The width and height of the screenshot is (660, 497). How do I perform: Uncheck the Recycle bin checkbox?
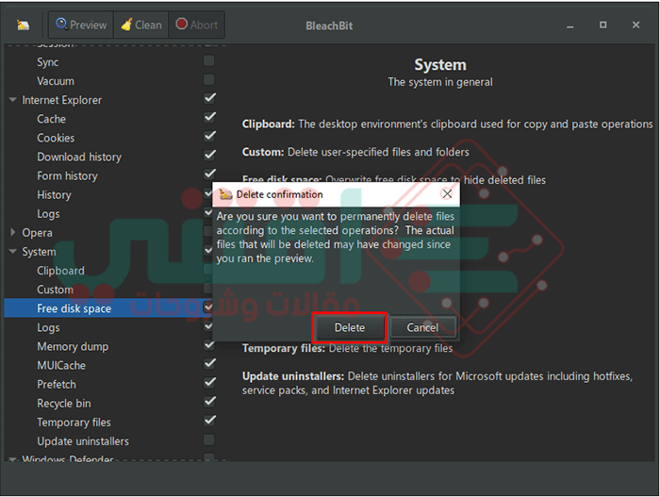click(209, 402)
